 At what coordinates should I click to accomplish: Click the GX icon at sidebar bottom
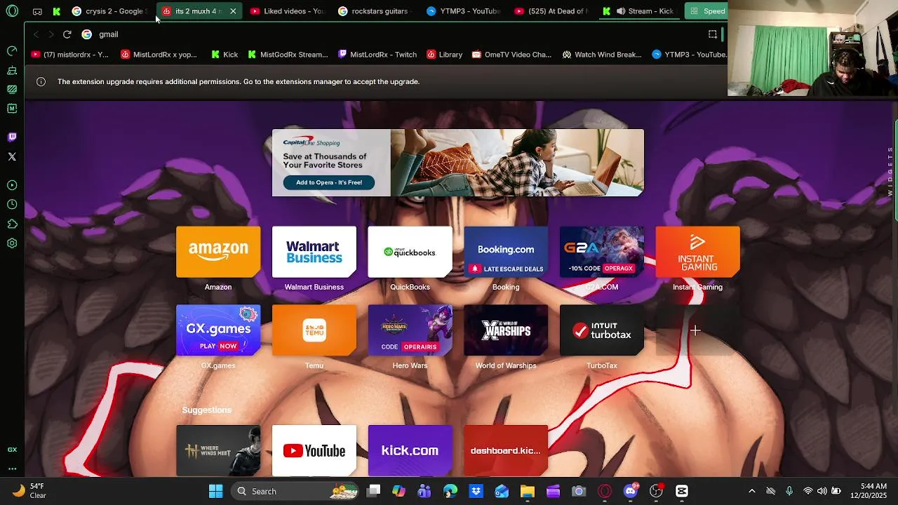[12, 450]
